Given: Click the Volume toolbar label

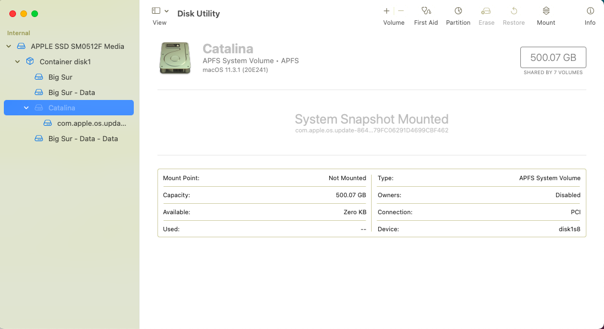Looking at the screenshot, I should (x=394, y=23).
